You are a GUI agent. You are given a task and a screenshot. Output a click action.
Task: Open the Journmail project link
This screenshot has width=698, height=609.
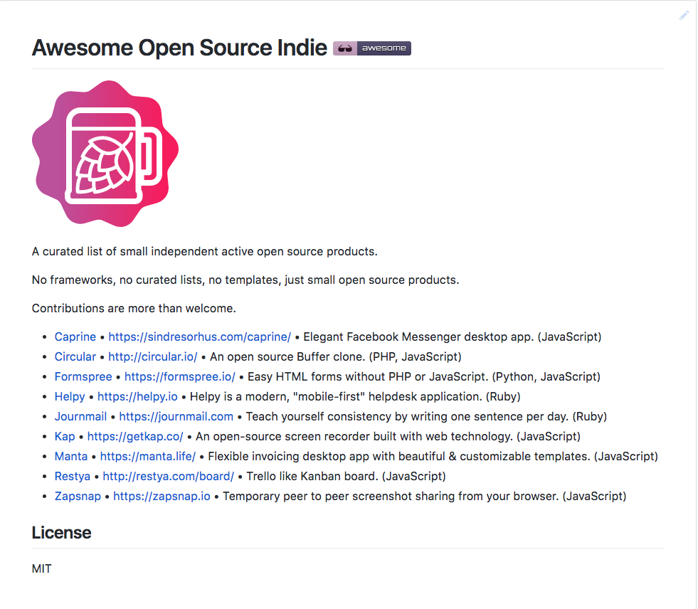[x=80, y=416]
